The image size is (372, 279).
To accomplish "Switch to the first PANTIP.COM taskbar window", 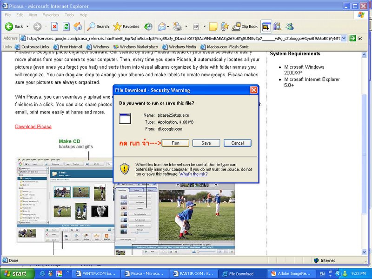I will (96, 273).
